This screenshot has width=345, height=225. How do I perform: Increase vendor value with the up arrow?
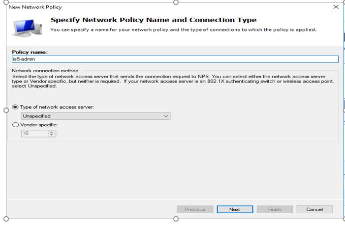52,132
